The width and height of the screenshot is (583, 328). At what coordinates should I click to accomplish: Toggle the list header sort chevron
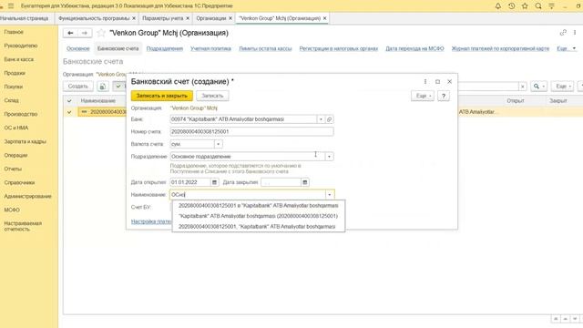tap(69, 101)
